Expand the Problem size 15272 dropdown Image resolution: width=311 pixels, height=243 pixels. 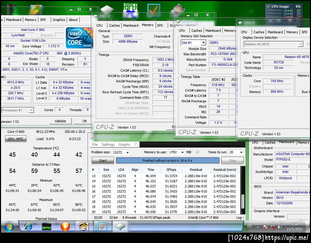(128, 152)
